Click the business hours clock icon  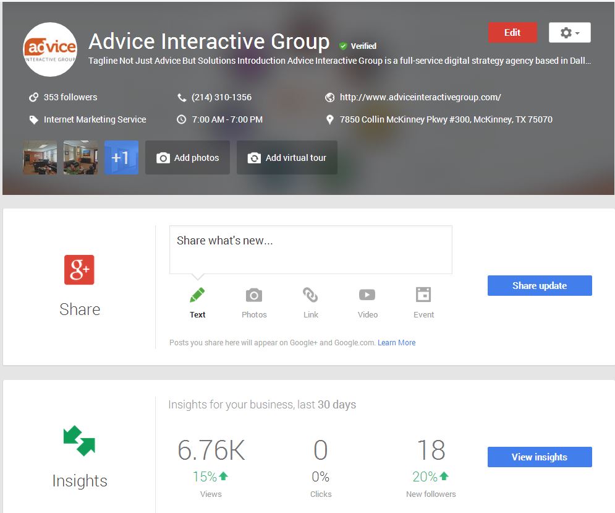181,119
